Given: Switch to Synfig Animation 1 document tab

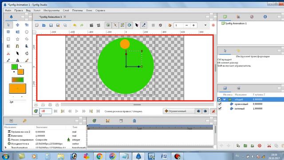Looking at the screenshot, I should [x=51, y=17].
